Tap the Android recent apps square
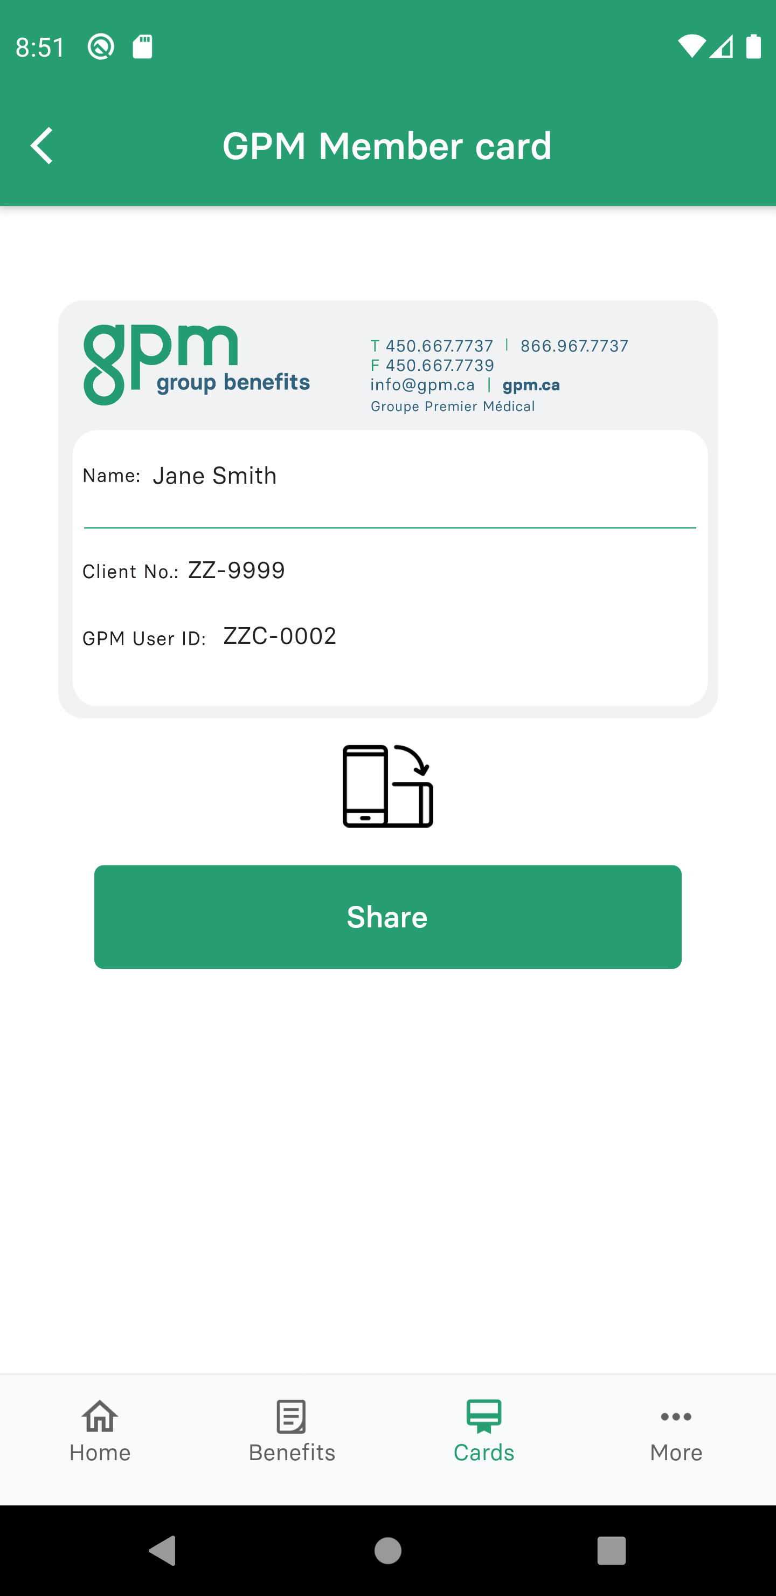Image resolution: width=776 pixels, height=1596 pixels. click(x=611, y=1551)
